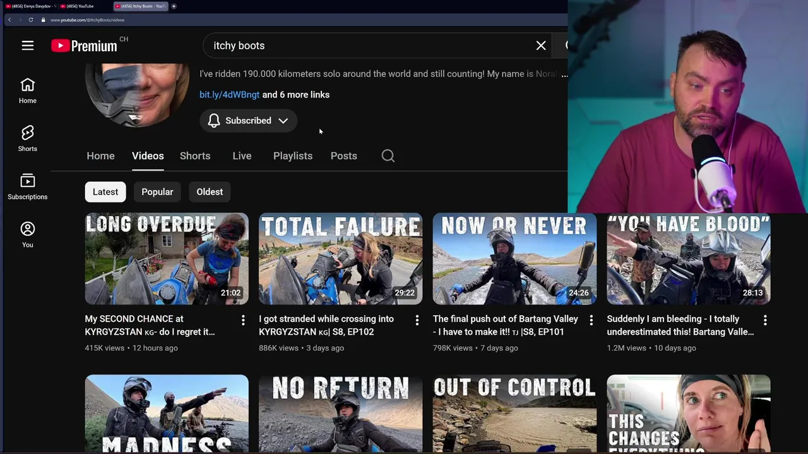Open the bit.ly/4dWBngt link

(229, 95)
